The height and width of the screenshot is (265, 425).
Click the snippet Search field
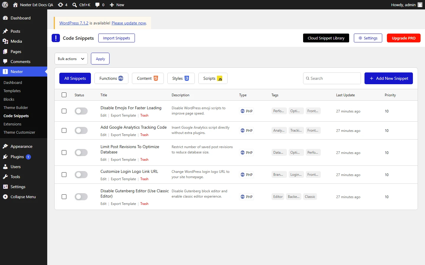(x=332, y=78)
